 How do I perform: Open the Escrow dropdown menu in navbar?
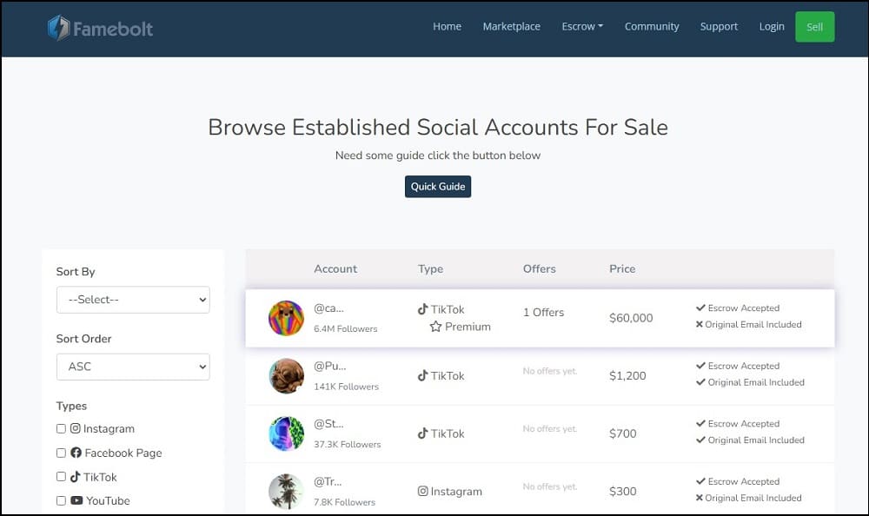[x=582, y=27]
